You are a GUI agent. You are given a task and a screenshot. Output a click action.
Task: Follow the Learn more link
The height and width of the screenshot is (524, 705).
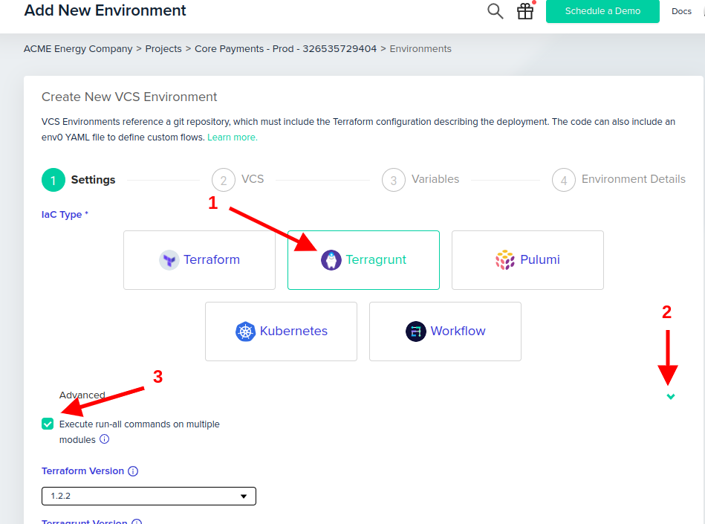coord(233,138)
